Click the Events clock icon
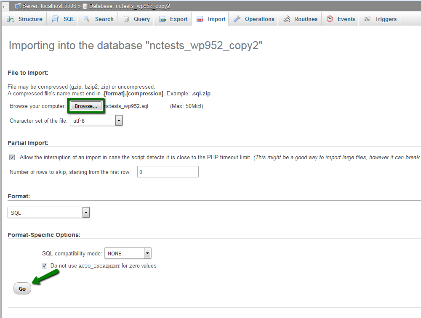The image size is (421, 318). tap(330, 19)
